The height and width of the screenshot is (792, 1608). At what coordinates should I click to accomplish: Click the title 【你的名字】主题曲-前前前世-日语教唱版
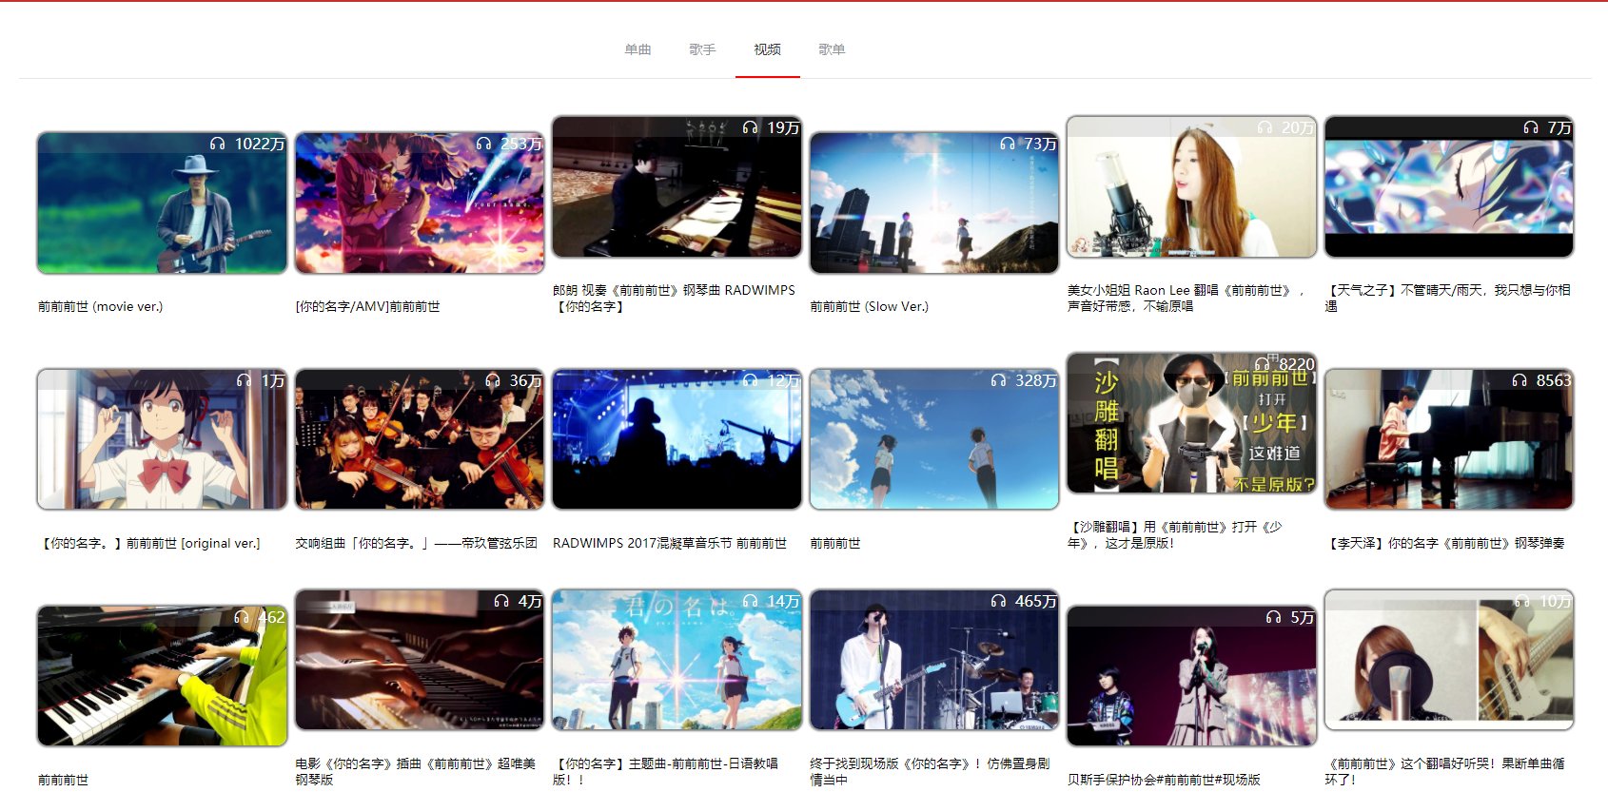(x=666, y=771)
